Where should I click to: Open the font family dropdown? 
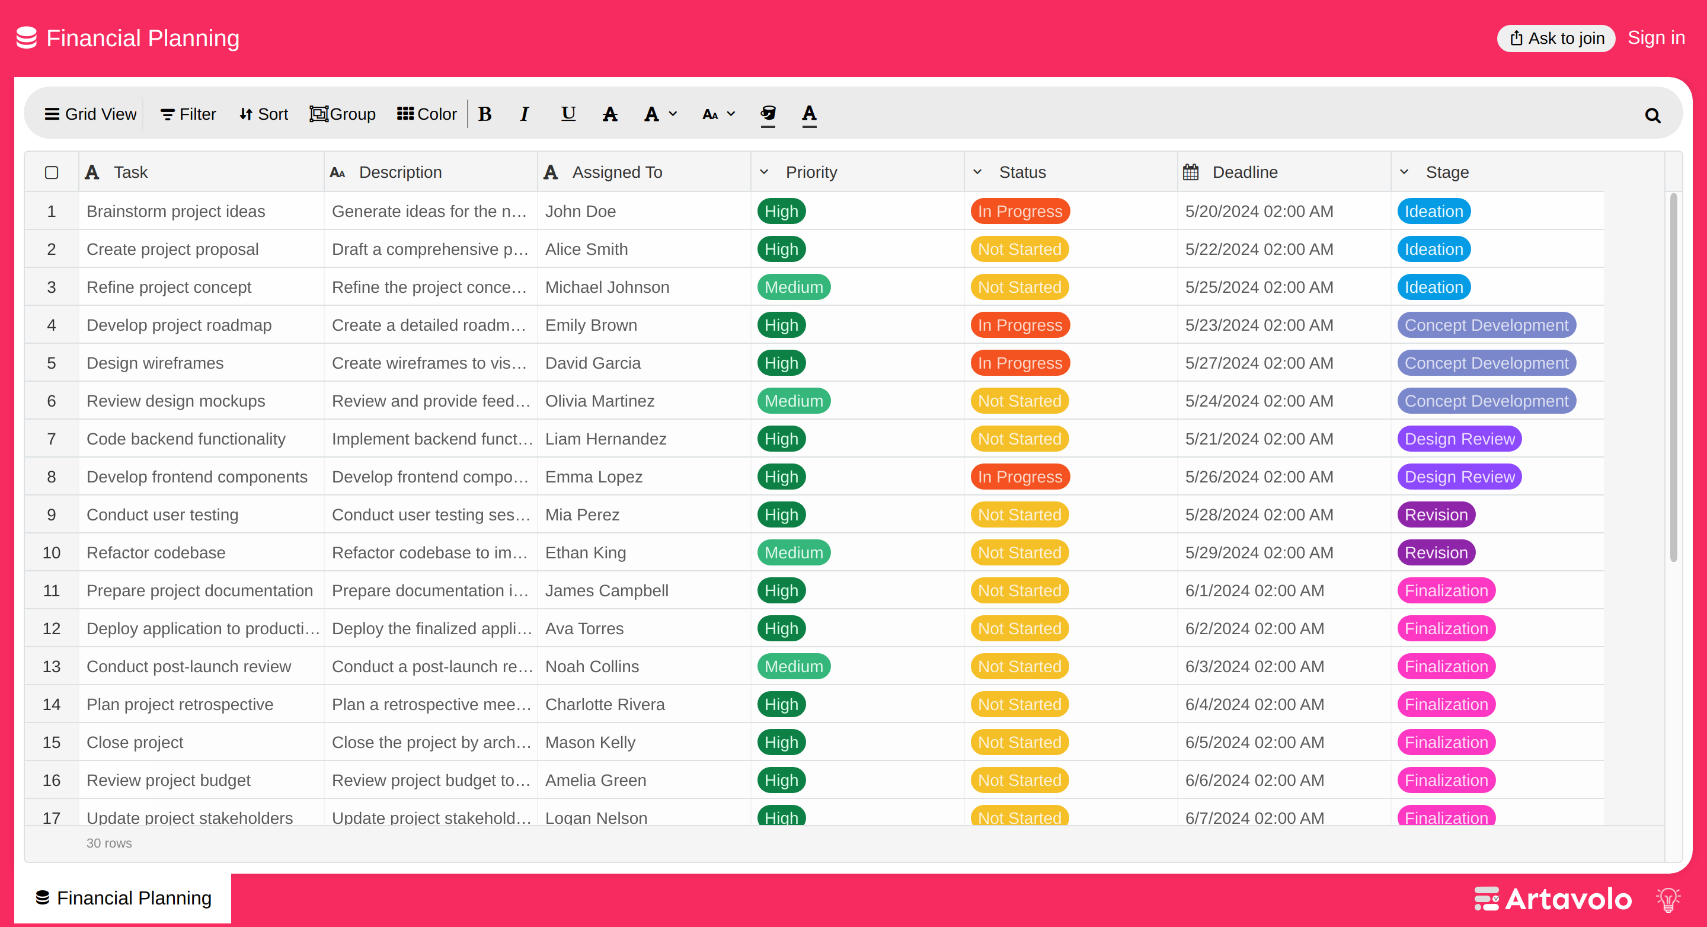[661, 114]
